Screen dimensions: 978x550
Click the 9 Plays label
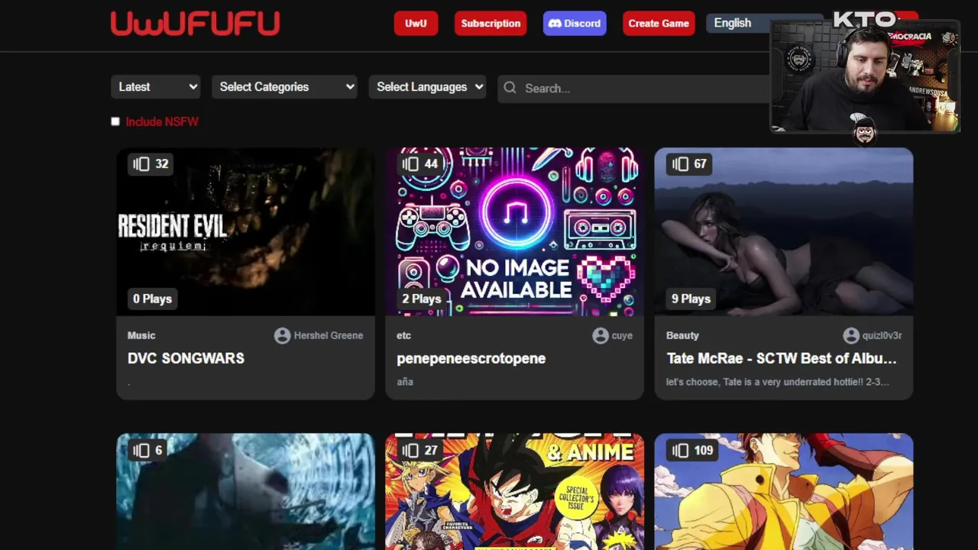691,299
